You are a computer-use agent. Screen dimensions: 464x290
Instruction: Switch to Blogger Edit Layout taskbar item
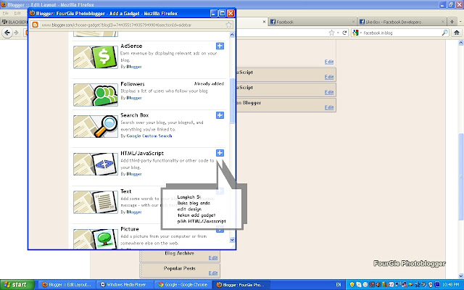coord(67,285)
